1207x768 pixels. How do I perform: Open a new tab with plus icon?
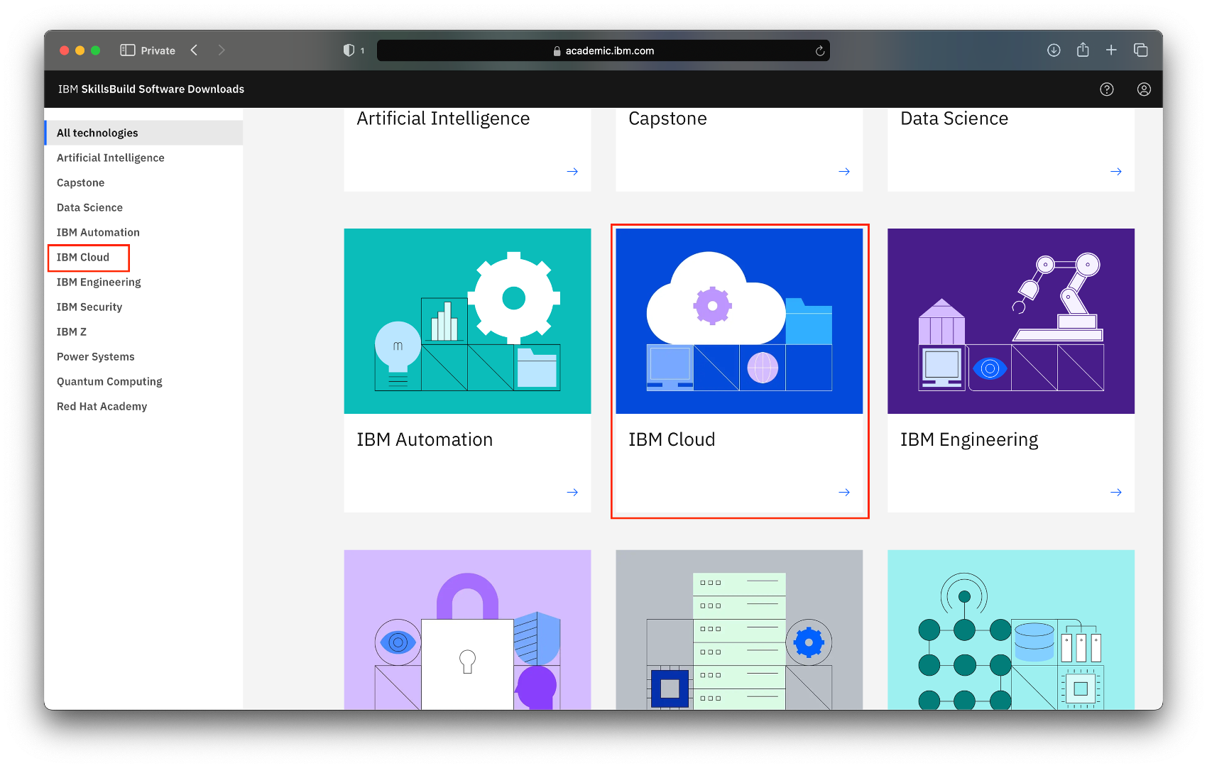[1111, 50]
